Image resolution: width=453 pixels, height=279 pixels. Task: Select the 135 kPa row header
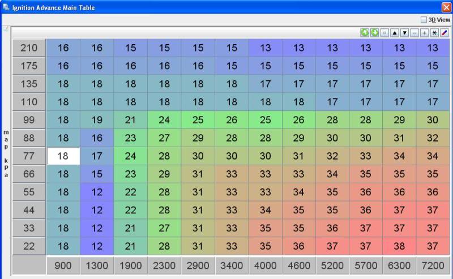[29, 84]
